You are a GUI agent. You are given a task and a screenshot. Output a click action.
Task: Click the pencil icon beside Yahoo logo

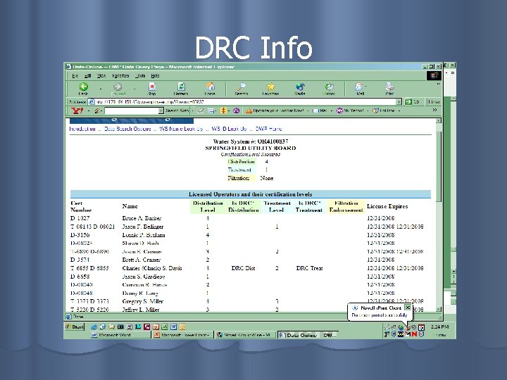(x=96, y=110)
